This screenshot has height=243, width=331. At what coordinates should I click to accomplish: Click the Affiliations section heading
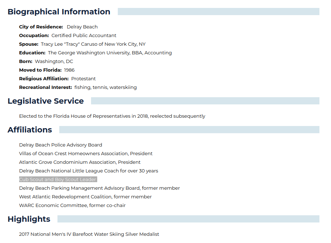30,130
